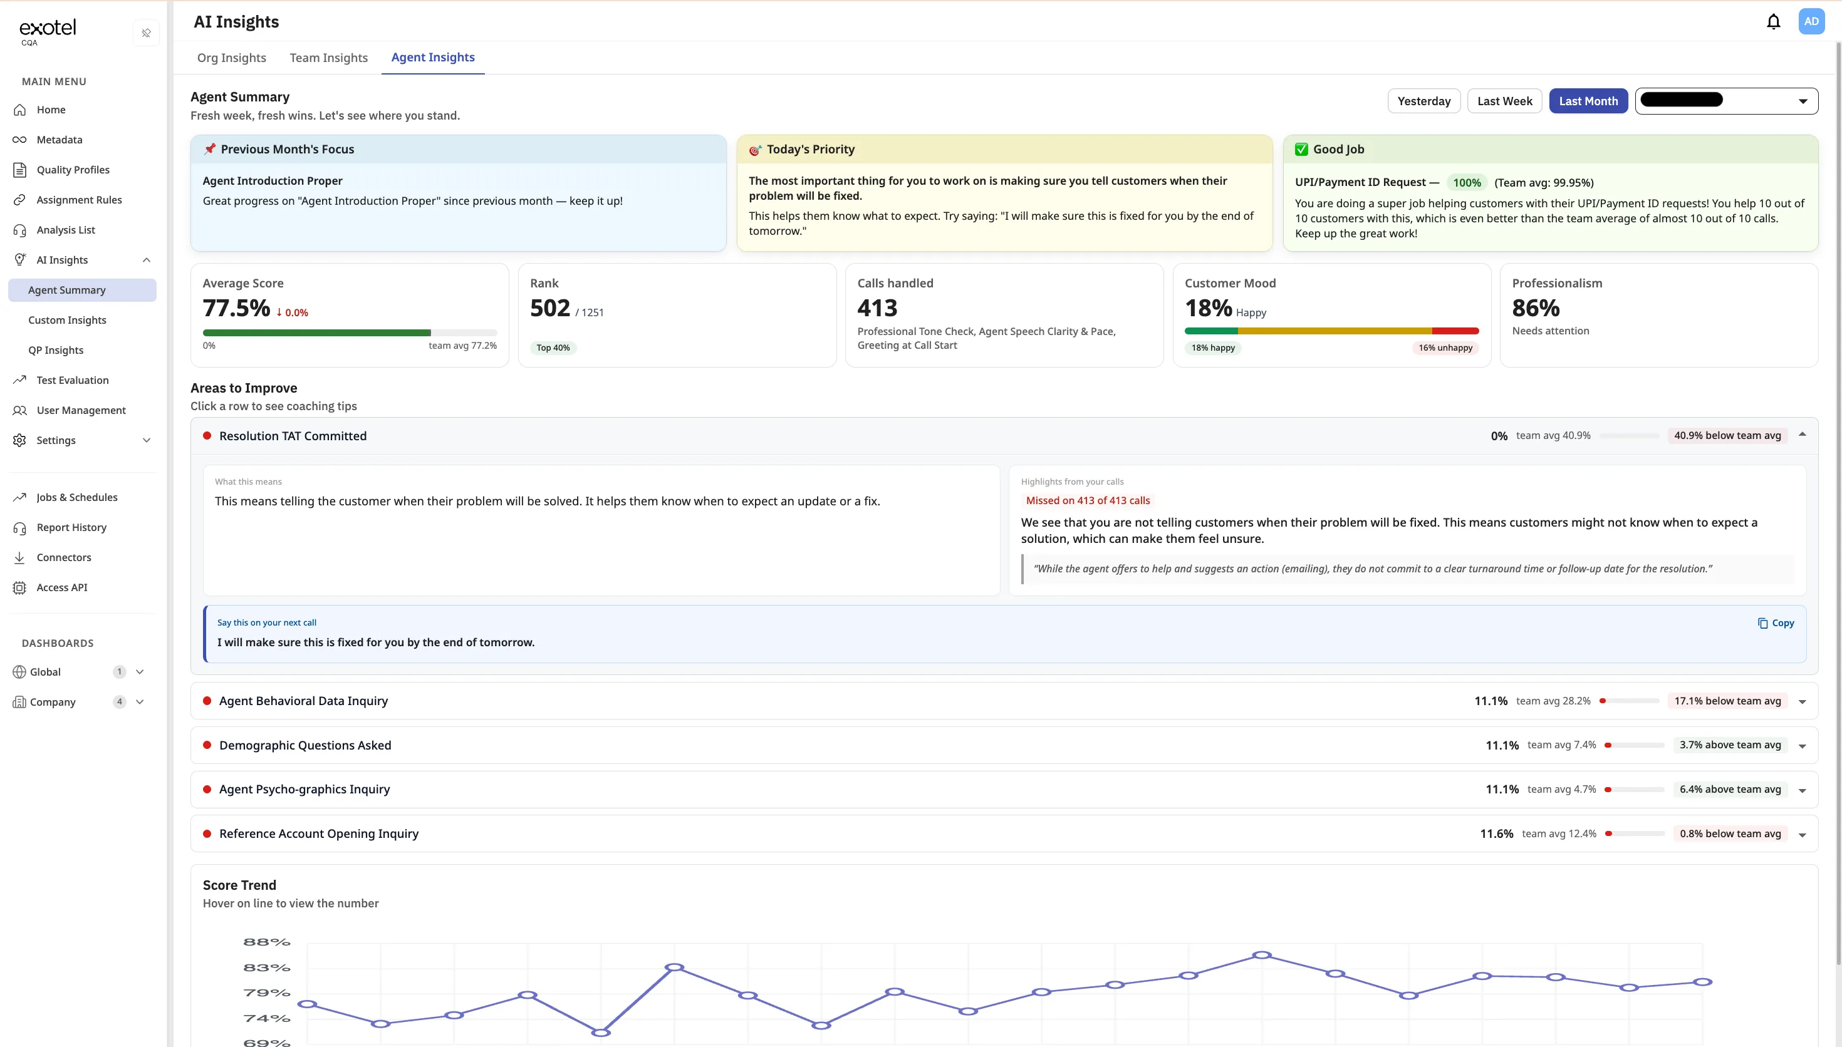Click the Average Score progress bar

tap(350, 333)
